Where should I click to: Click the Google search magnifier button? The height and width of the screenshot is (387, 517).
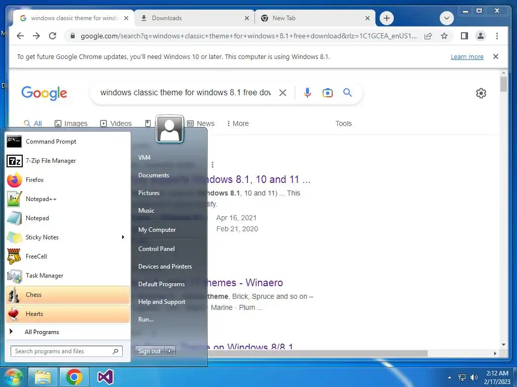click(347, 93)
